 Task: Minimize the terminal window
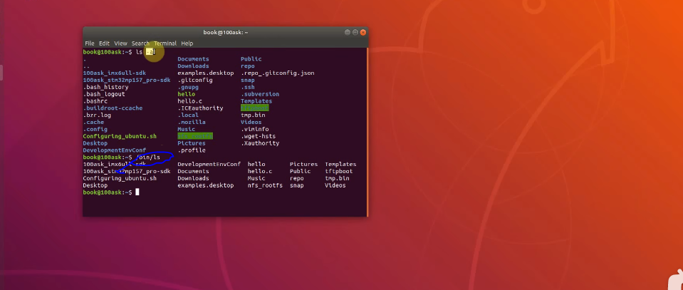(x=347, y=32)
